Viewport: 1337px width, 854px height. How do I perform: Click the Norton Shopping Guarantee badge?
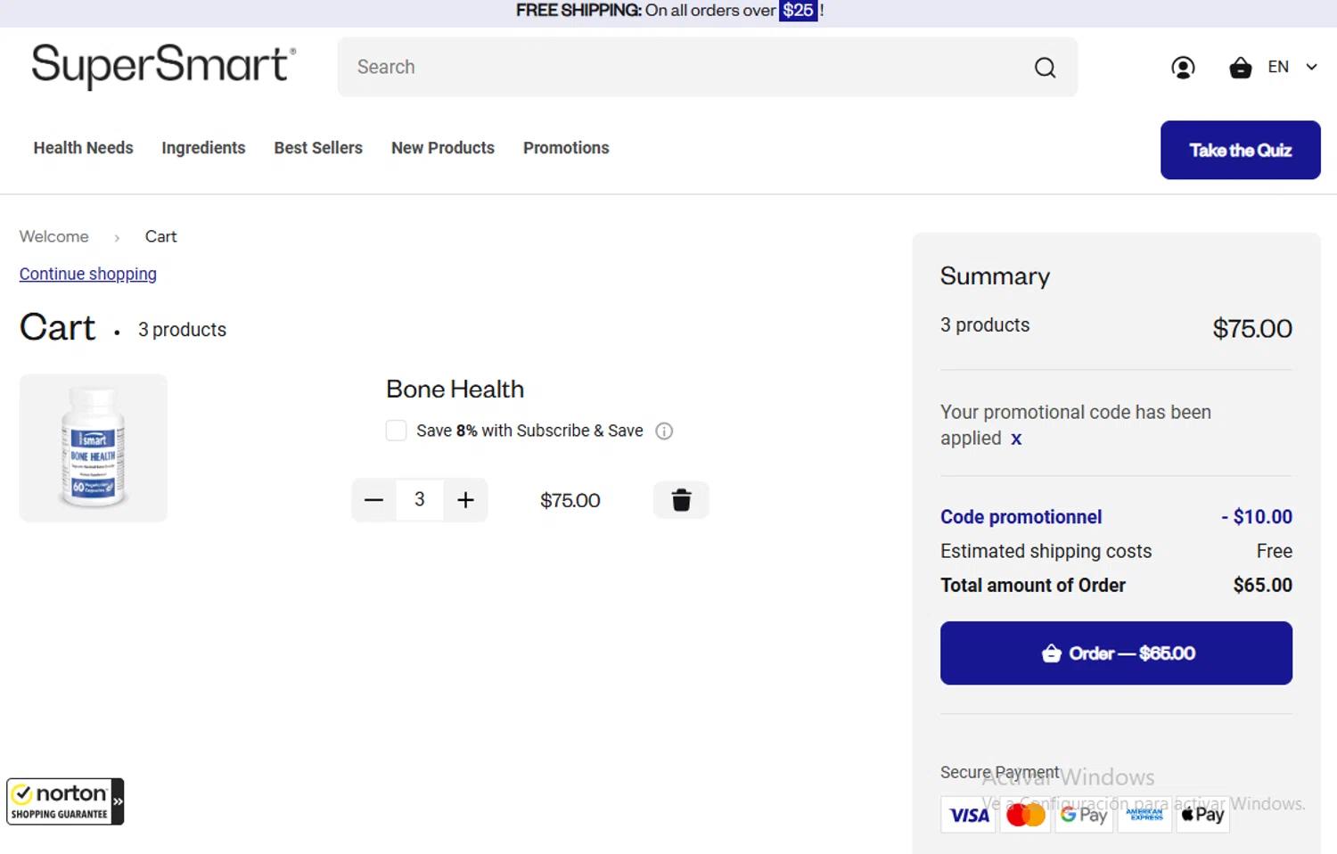[x=65, y=801]
